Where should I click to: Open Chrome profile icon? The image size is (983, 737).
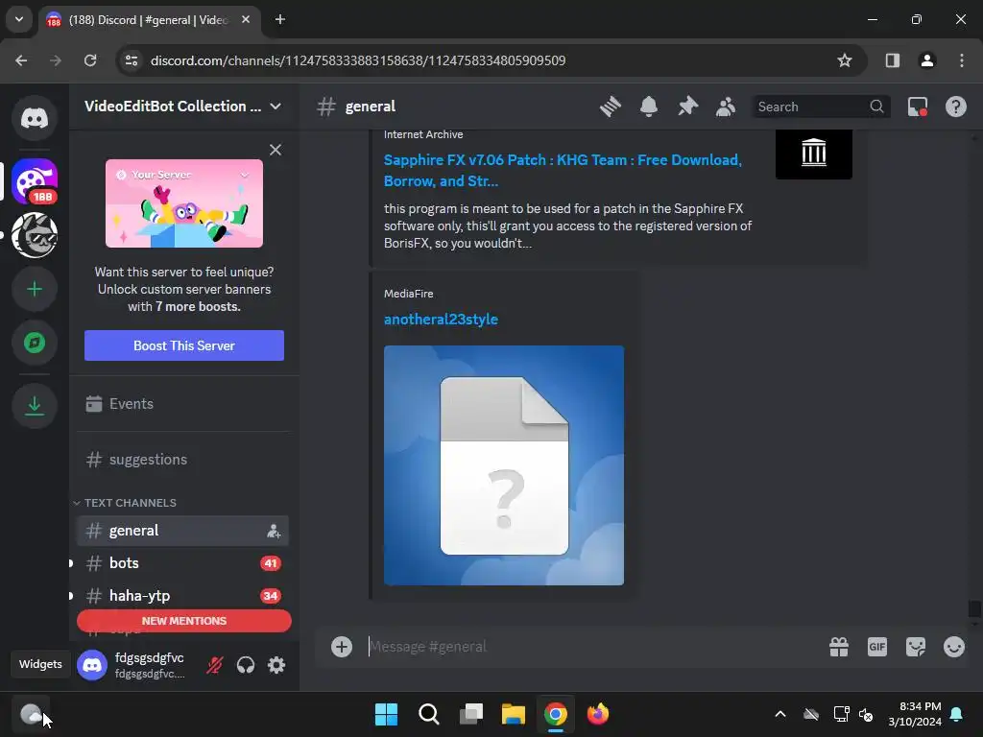click(927, 60)
